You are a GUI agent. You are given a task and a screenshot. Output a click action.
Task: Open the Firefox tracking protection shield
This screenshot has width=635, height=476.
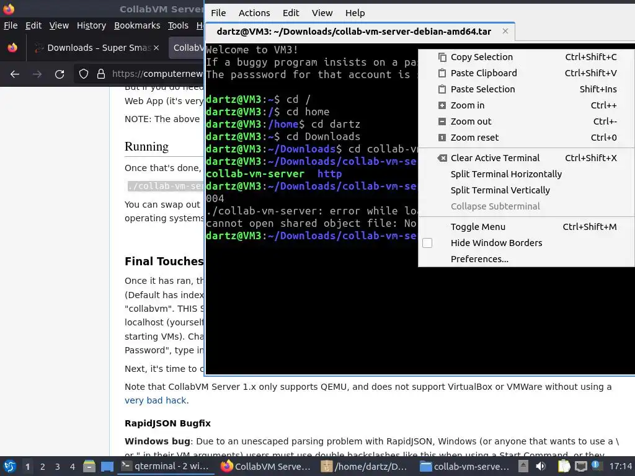(84, 74)
